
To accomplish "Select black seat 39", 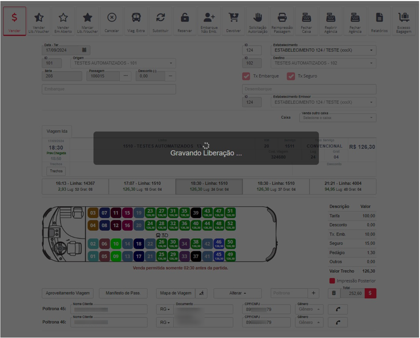I will [x=196, y=213].
